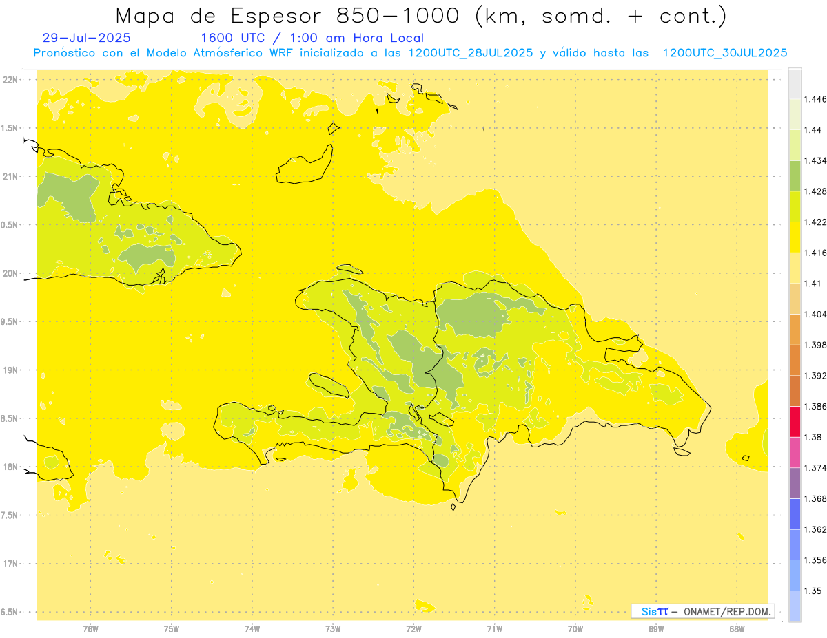Screen dimensions: 827x638
Task: Click the colorbar value '1.35'
Action: (x=814, y=591)
